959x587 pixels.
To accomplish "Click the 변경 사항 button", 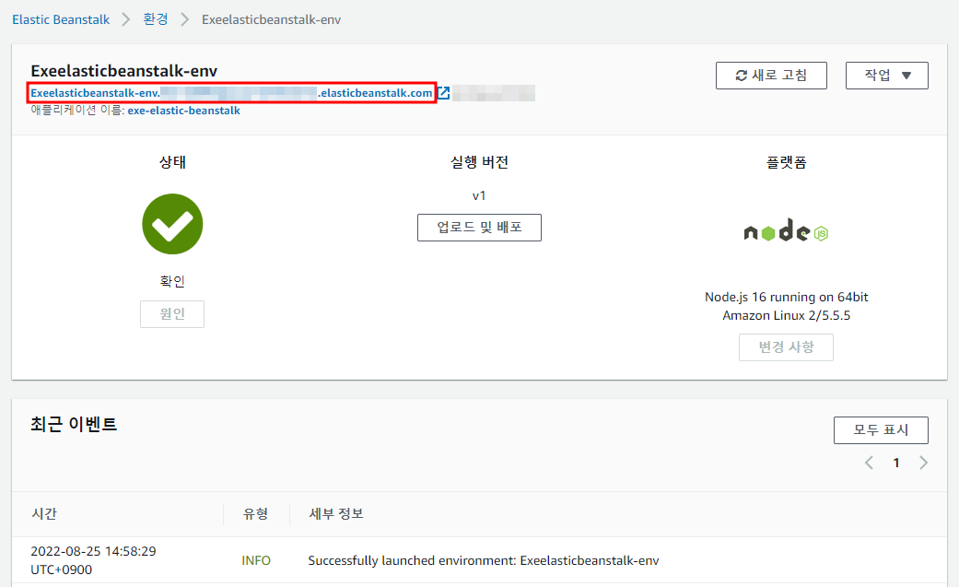I will click(x=786, y=347).
